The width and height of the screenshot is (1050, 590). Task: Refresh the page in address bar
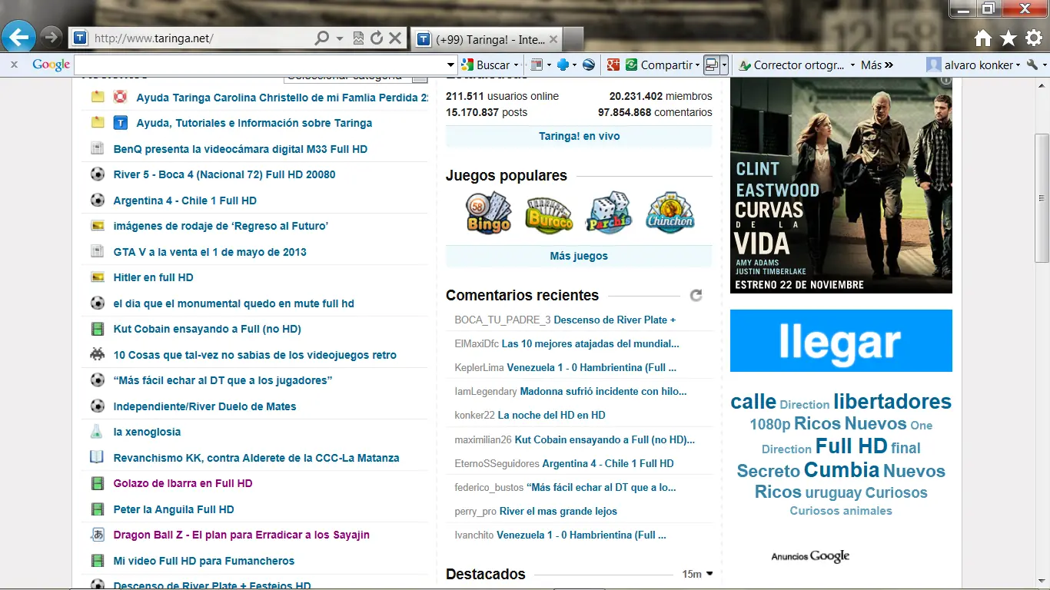point(377,38)
